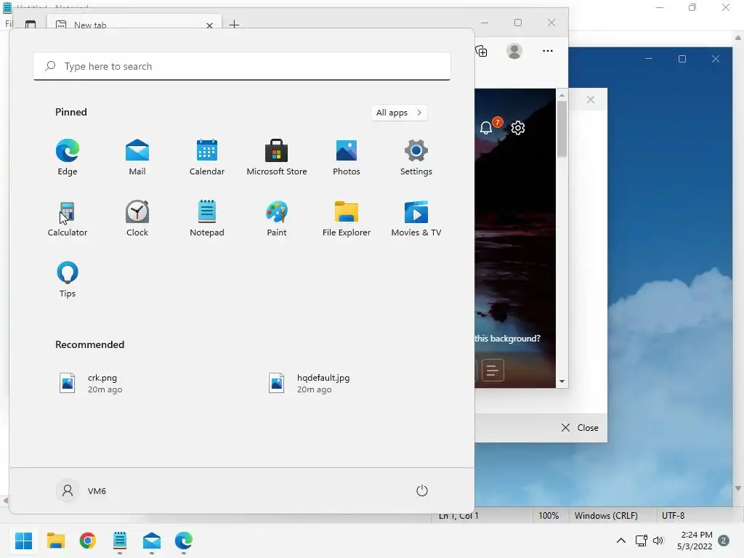744x558 pixels.
Task: Open the Tips app
Action: [68, 280]
